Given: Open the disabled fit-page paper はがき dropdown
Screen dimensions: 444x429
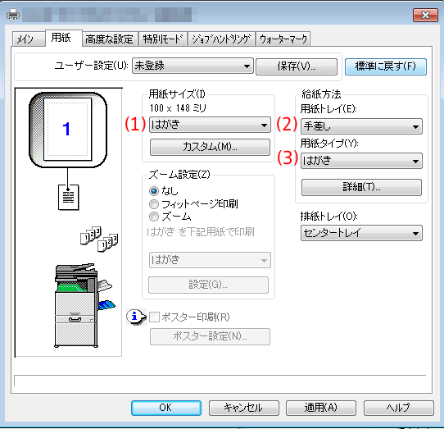Looking at the screenshot, I should (x=210, y=260).
